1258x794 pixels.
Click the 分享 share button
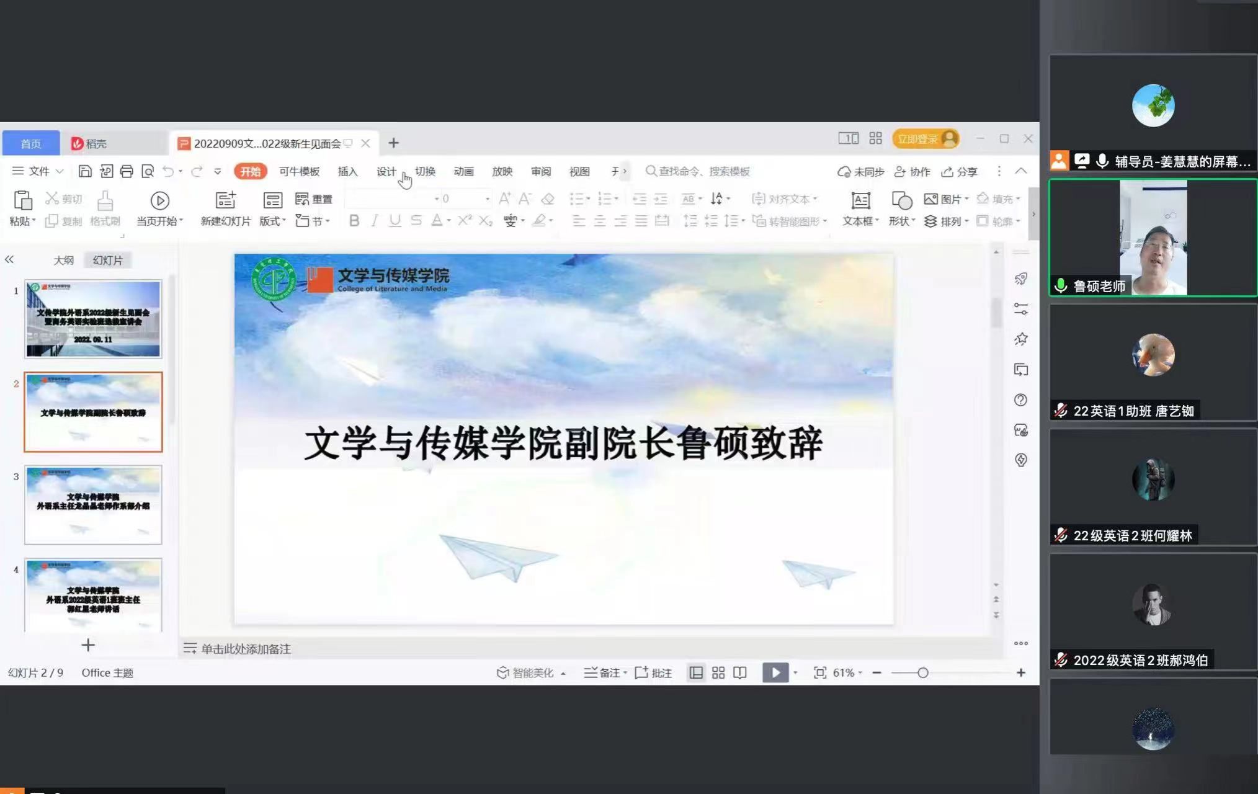[959, 172]
